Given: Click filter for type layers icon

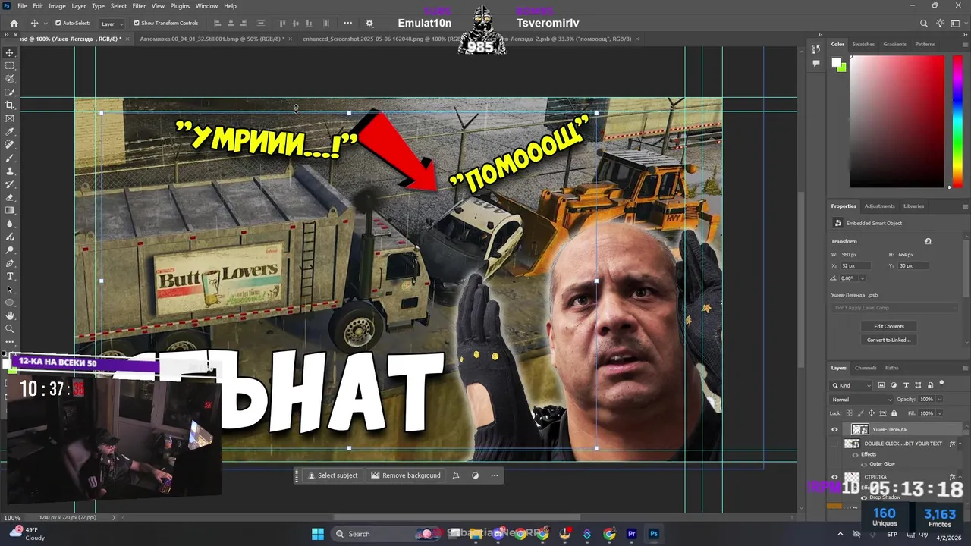Looking at the screenshot, I should pyautogui.click(x=906, y=385).
